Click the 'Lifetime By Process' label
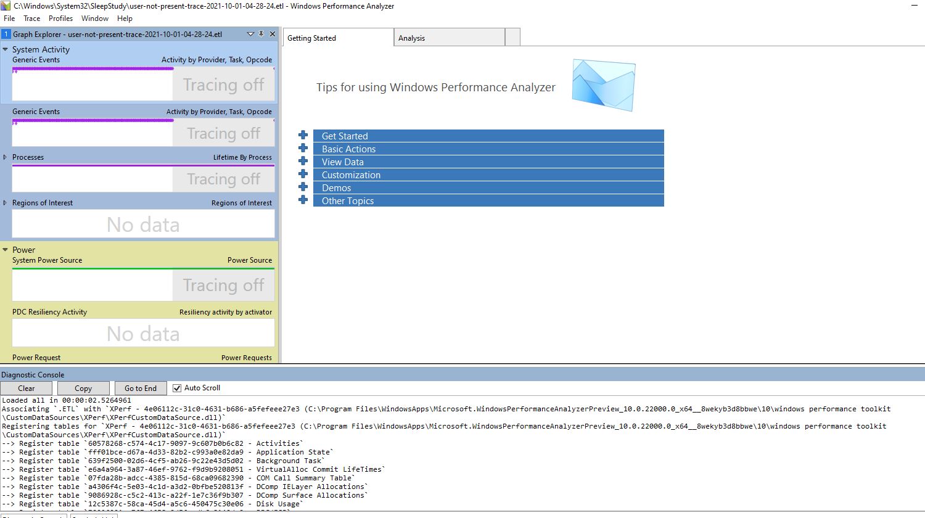Screen dimensions: 925x518 242,157
